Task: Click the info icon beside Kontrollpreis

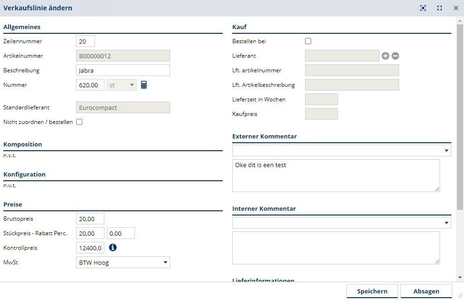Action: [x=113, y=247]
